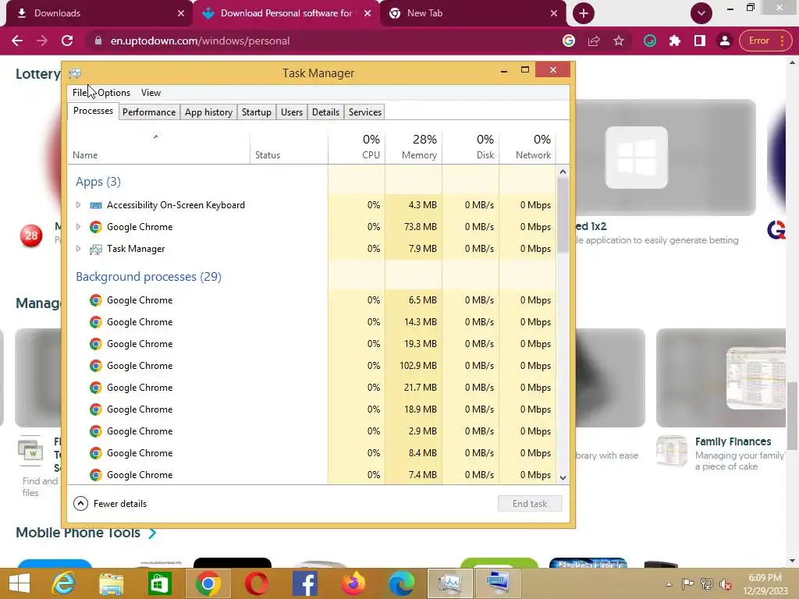This screenshot has height=599, width=799.
Task: Select the Chrome process using 21.7 MB
Action: click(x=312, y=388)
